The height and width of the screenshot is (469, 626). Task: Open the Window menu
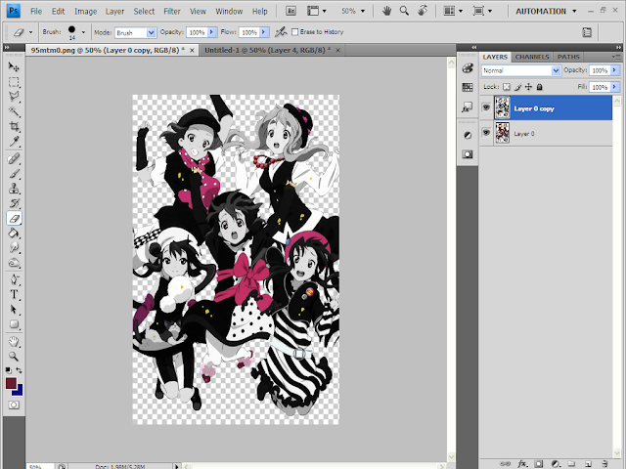[229, 11]
